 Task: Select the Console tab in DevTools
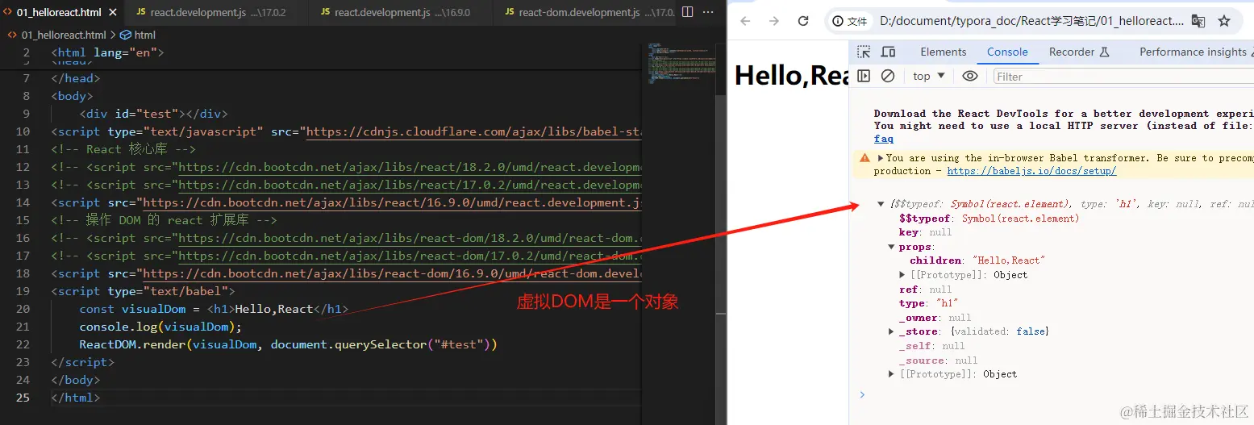click(1007, 52)
